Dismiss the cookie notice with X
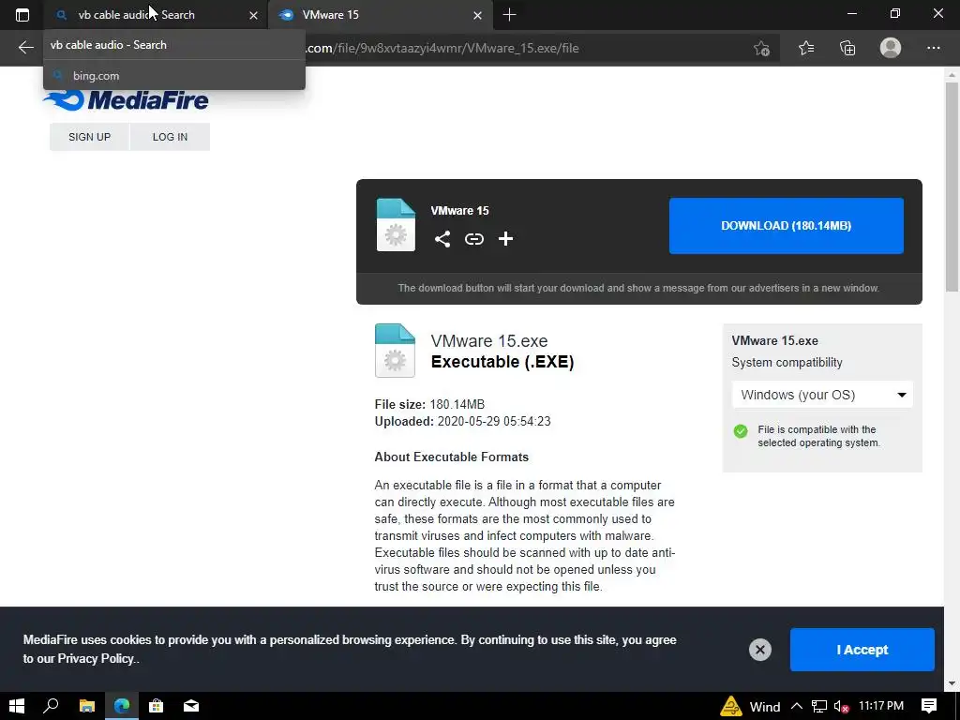 [x=759, y=650]
